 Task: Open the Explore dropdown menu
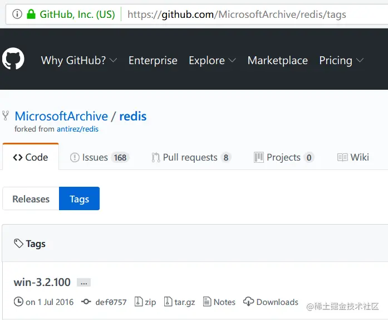click(212, 60)
